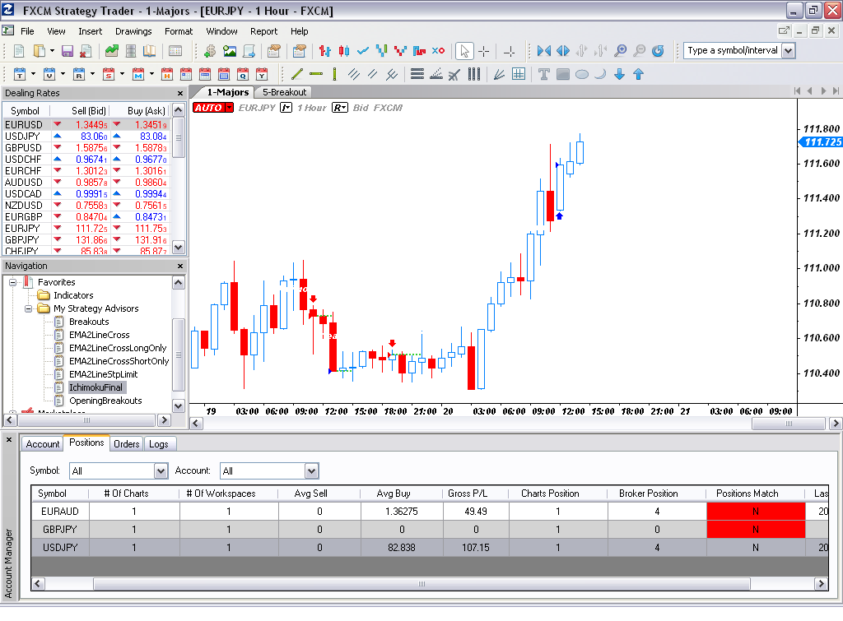Collapse the Favorites tree node
Image resolution: width=843 pixels, height=621 pixels.
pos(13,282)
